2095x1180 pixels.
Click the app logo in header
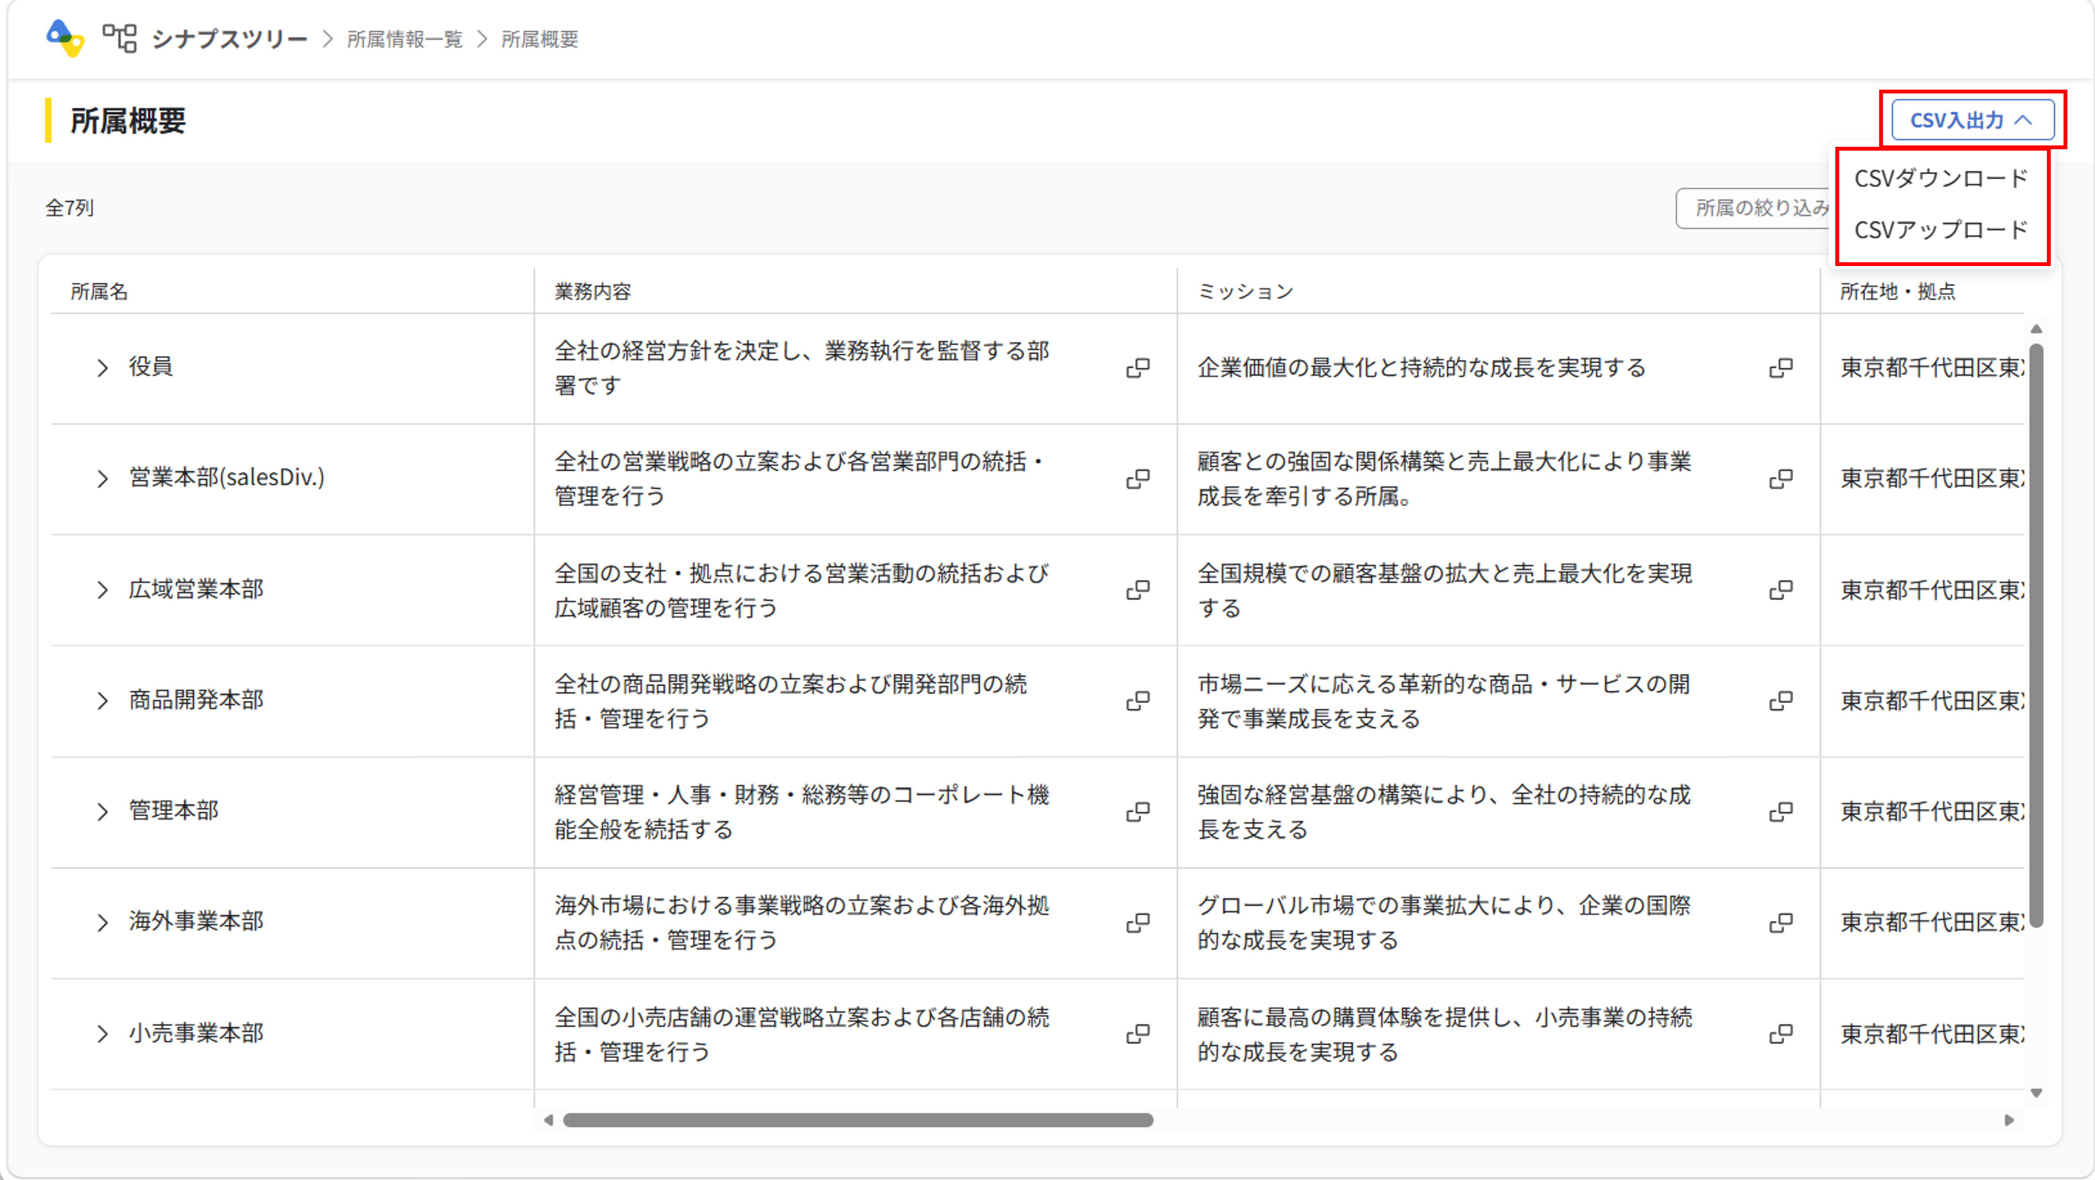[65, 38]
